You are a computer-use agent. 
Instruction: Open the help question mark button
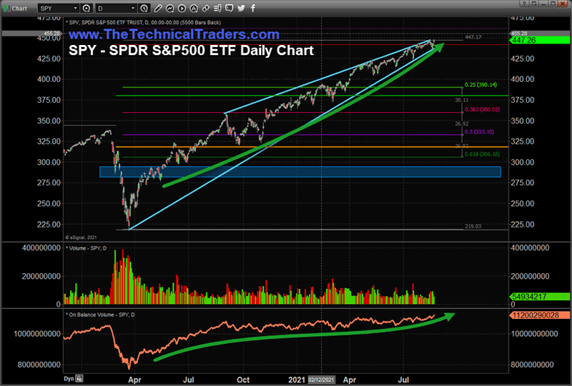click(x=524, y=4)
